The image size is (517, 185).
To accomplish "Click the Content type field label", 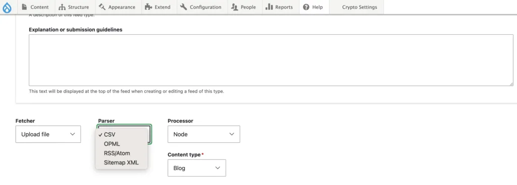I will [184, 154].
